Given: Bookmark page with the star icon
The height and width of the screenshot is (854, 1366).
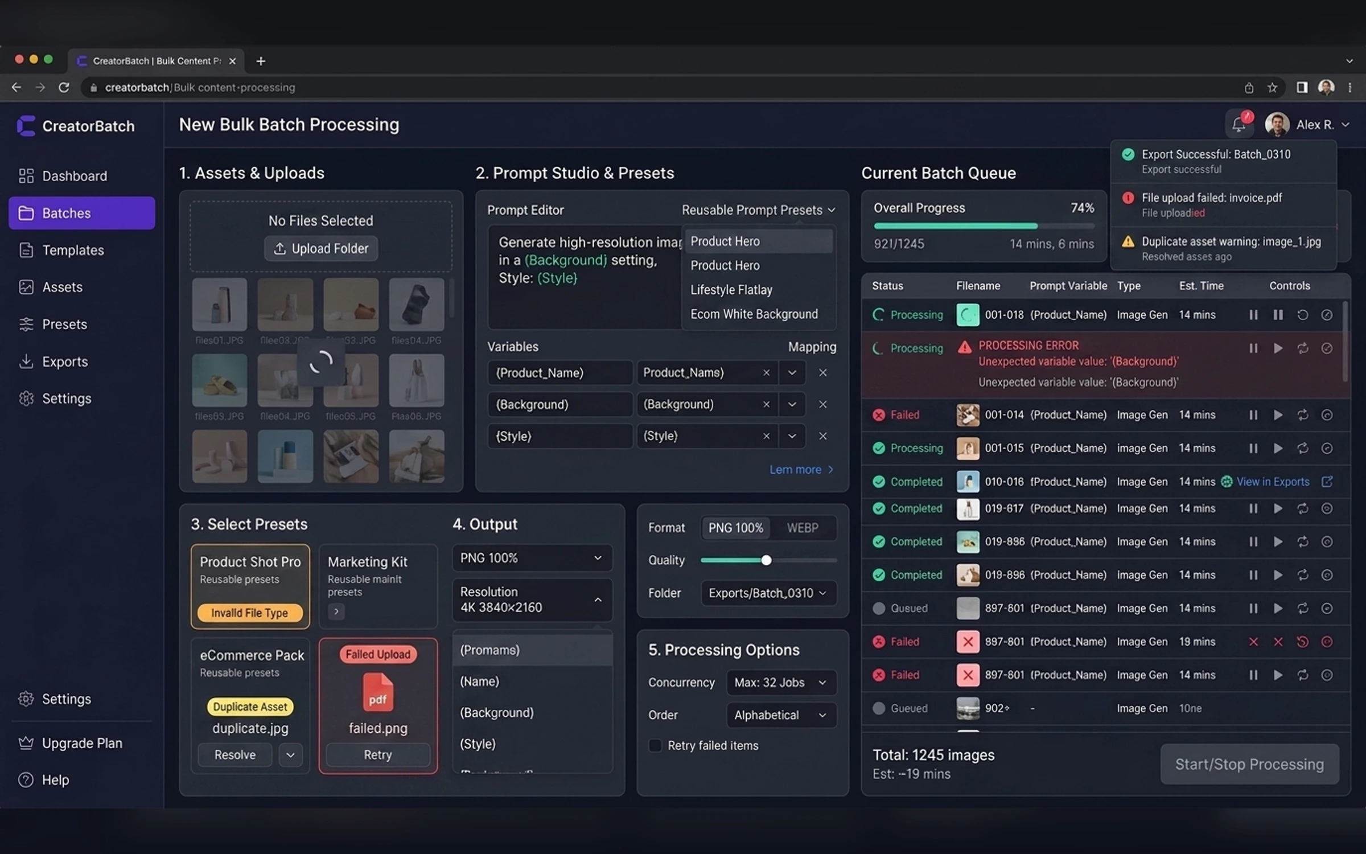Looking at the screenshot, I should (1273, 87).
